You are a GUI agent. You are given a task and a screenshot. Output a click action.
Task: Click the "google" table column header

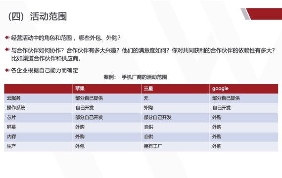244,89
